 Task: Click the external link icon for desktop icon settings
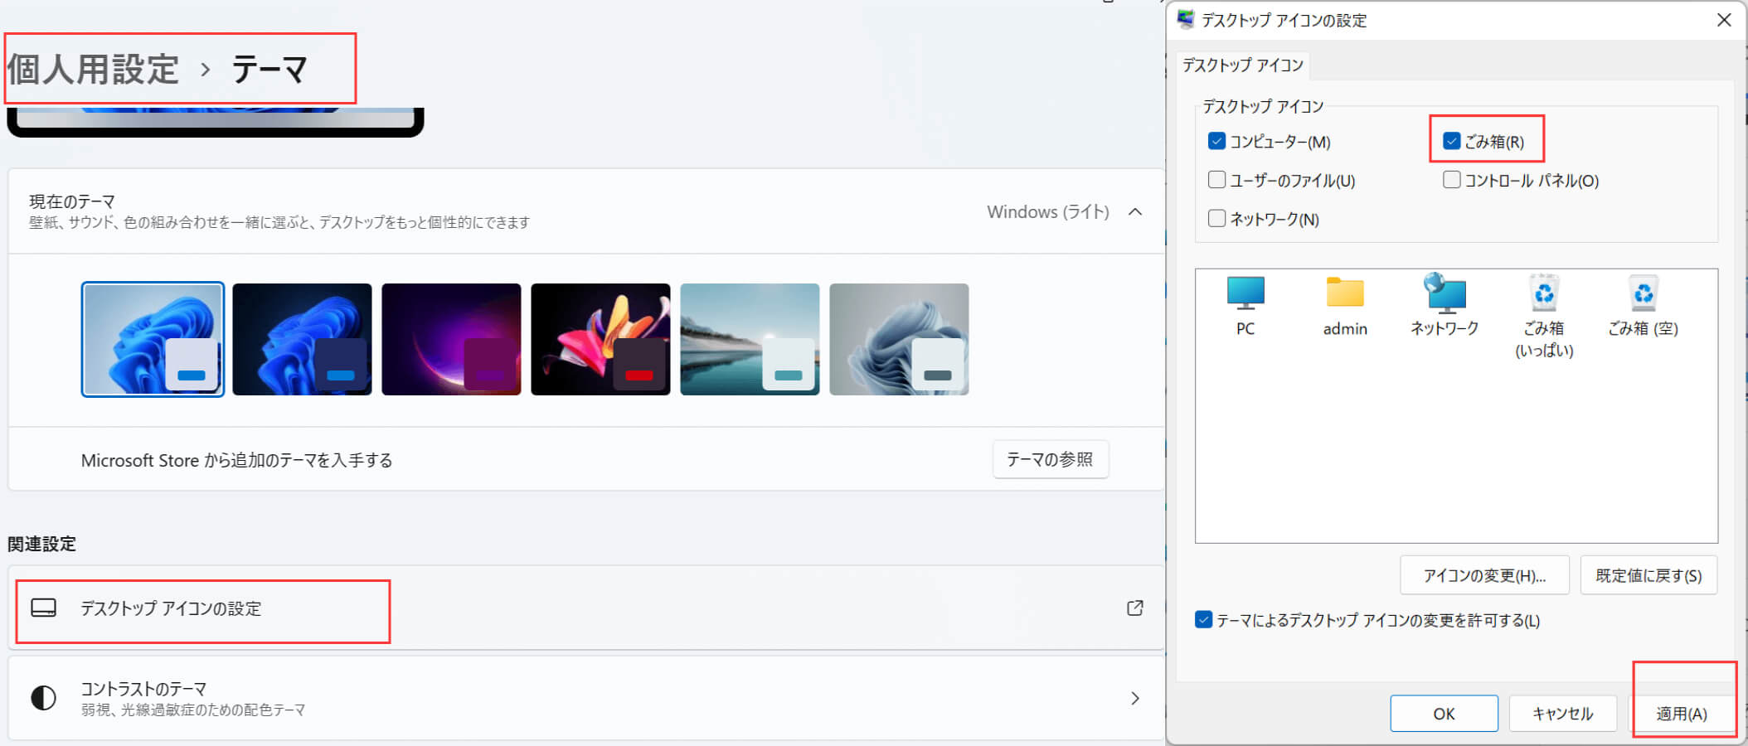point(1135,608)
